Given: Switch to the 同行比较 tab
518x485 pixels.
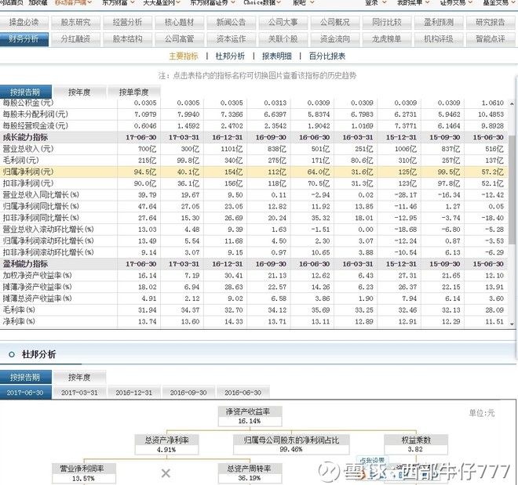Looking at the screenshot, I should (x=387, y=23).
